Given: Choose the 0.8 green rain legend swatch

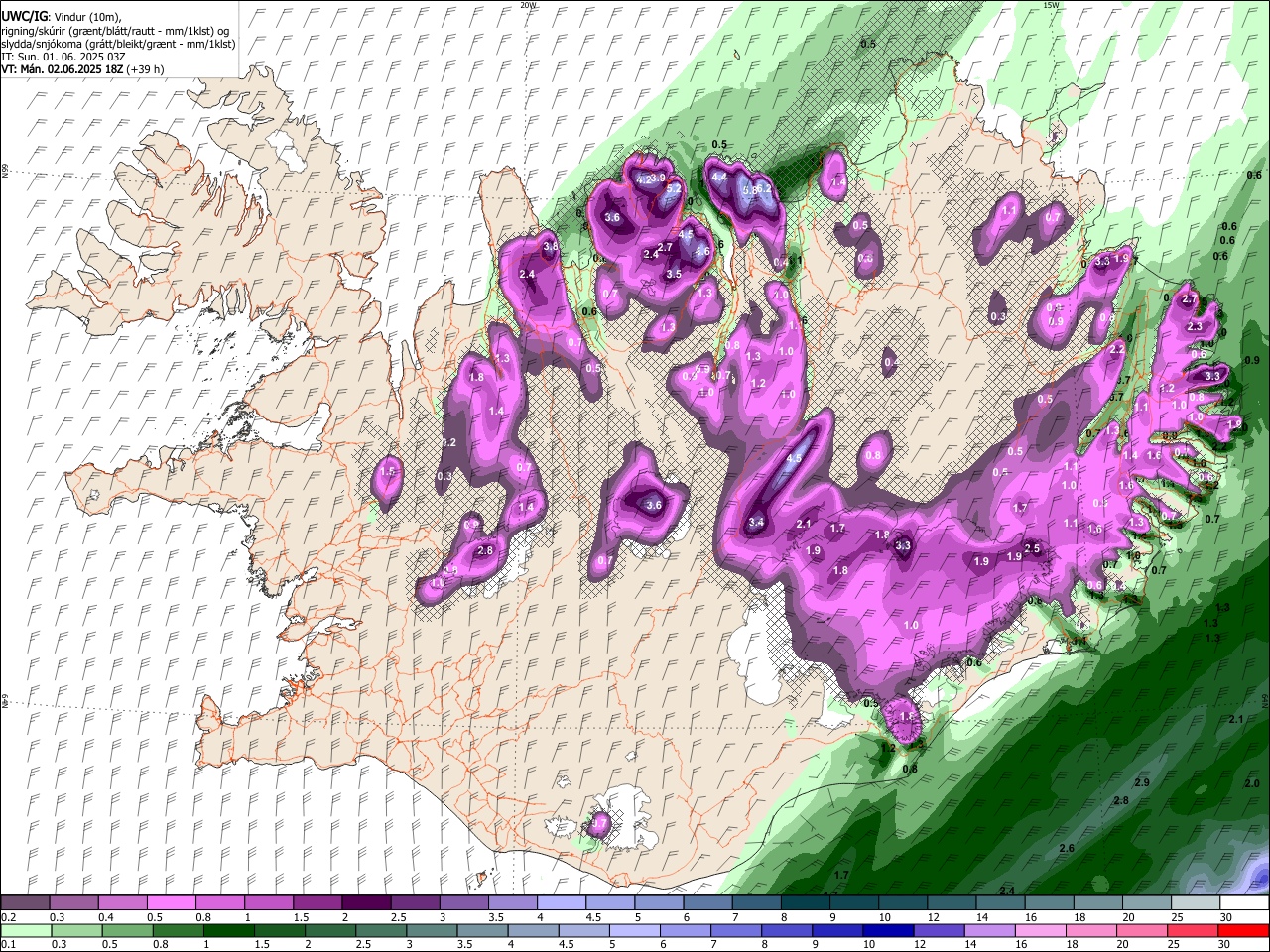Looking at the screenshot, I should (x=177, y=930).
